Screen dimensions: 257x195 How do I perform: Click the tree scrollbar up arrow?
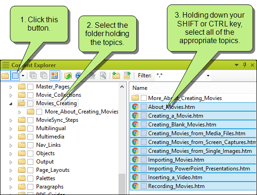coord(122,87)
